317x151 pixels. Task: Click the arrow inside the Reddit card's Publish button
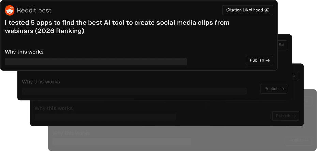point(268,60)
